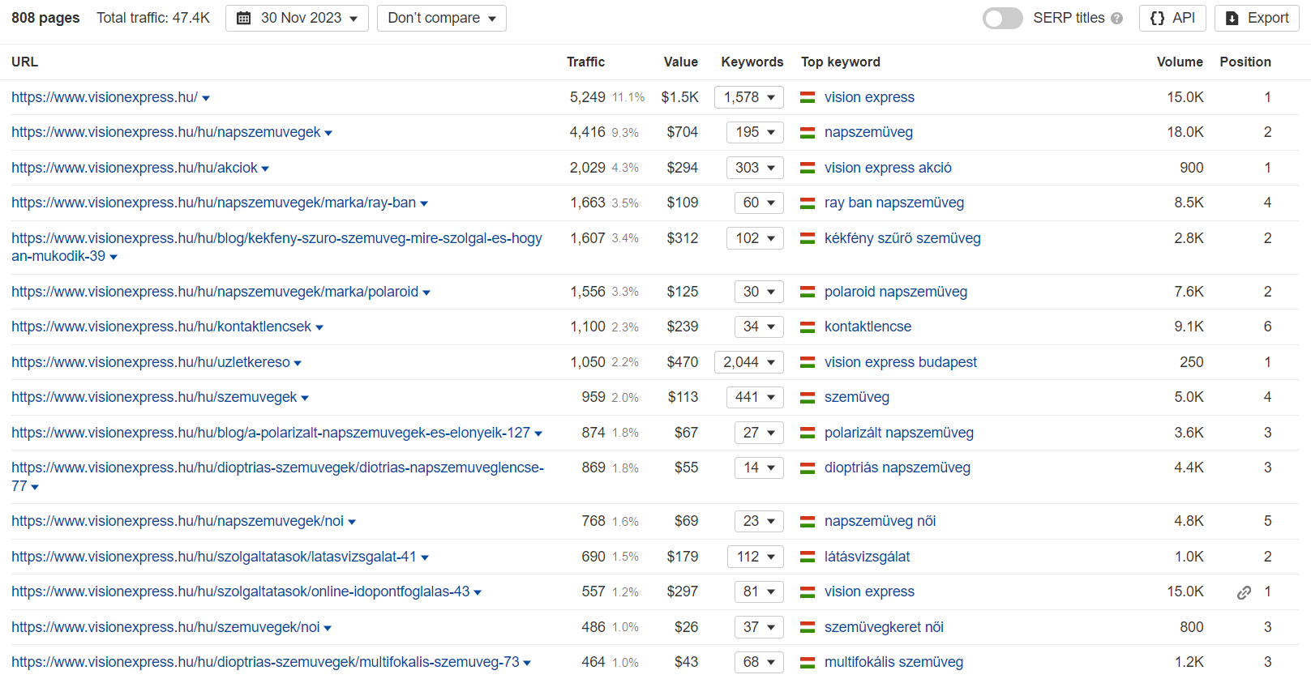The width and height of the screenshot is (1311, 679).
Task: Sort by Value column header
Action: [x=680, y=62]
